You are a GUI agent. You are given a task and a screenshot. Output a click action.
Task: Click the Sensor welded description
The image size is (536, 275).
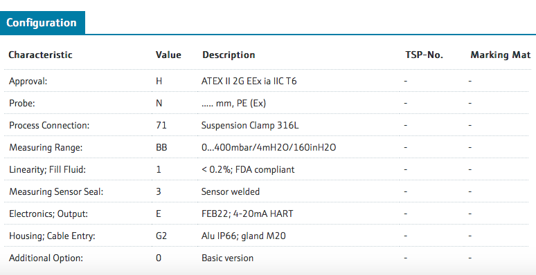pos(231,192)
